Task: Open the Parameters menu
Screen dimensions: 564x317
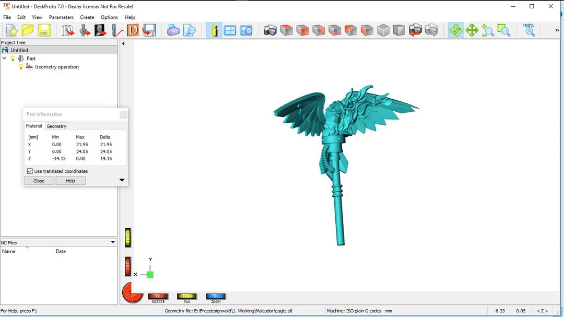Action: pyautogui.click(x=61, y=17)
